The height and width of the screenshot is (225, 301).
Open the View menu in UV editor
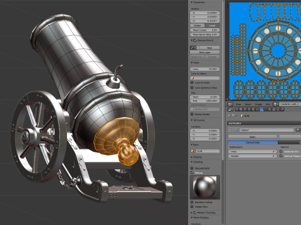coord(238,104)
